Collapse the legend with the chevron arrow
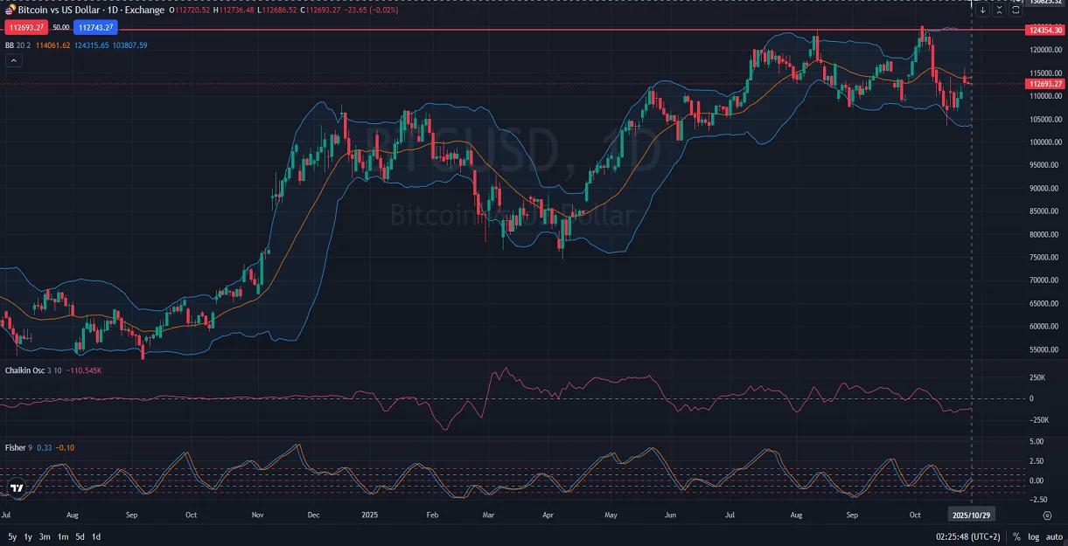1068x546 pixels. tap(13, 59)
